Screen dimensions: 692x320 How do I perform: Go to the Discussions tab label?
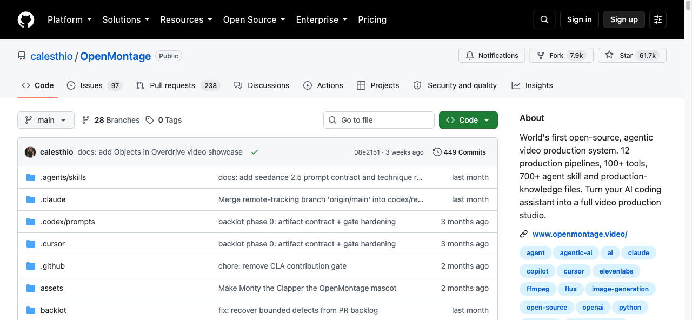pos(268,85)
